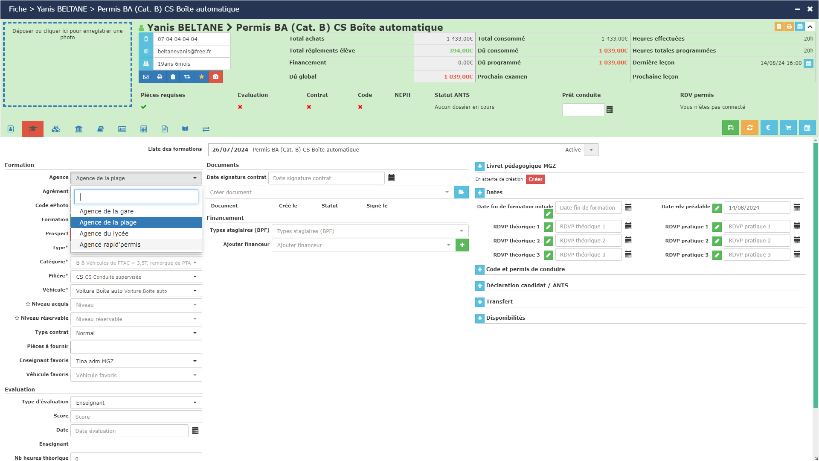Open the document file tab icon
The height and width of the screenshot is (461, 819).
tap(165, 129)
